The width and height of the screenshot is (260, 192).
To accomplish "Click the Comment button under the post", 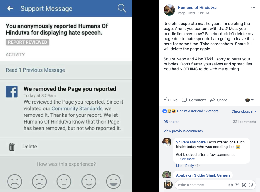I will (x=194, y=100).
